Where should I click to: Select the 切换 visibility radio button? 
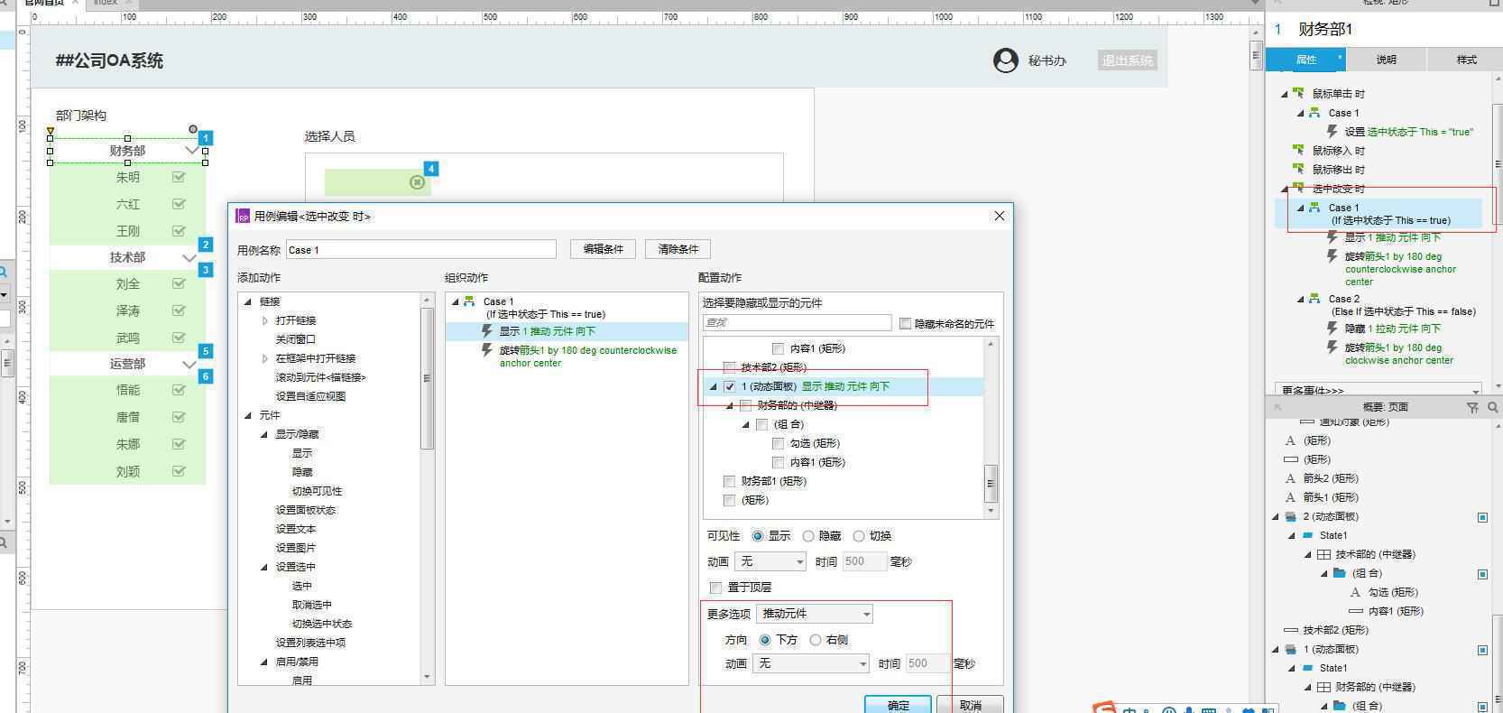click(859, 536)
